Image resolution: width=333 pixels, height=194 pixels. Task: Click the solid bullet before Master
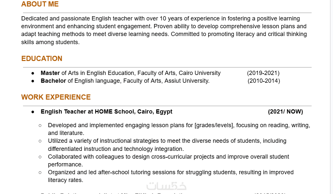tap(33, 73)
